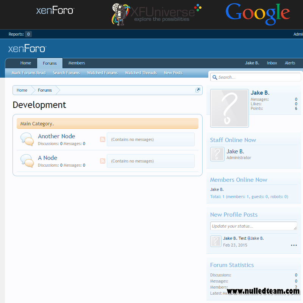Open the Google logo in the top banner
This screenshot has height=303, width=303.
click(x=258, y=14)
